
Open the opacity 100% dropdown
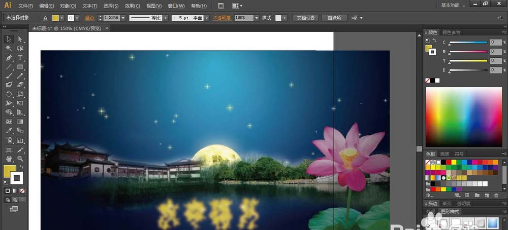tap(257, 18)
